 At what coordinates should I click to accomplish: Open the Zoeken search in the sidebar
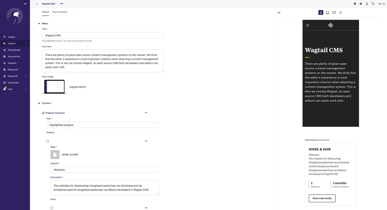coord(12,37)
